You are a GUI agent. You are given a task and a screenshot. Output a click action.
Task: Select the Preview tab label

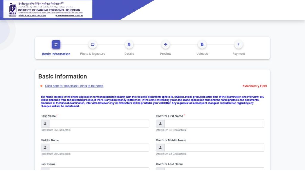tap(166, 54)
